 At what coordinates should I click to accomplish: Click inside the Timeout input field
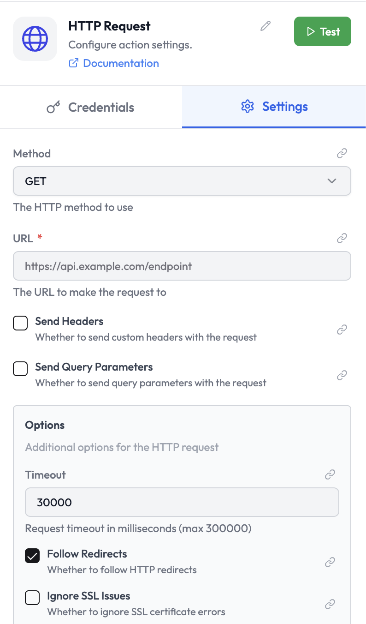click(x=182, y=502)
